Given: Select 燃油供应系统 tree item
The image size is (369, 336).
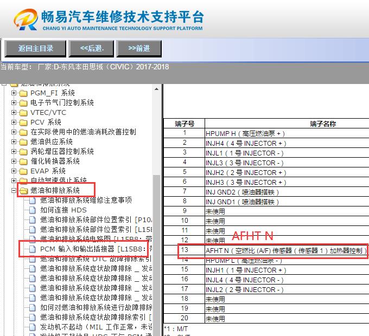Looking at the screenshot, I should click(x=52, y=141).
